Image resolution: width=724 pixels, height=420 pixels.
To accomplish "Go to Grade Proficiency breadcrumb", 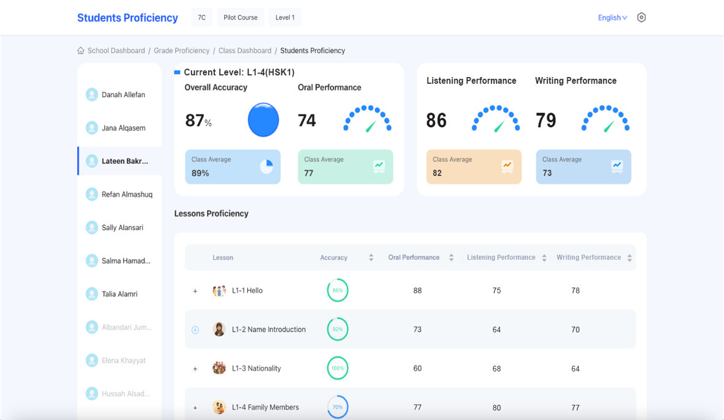I will (182, 51).
